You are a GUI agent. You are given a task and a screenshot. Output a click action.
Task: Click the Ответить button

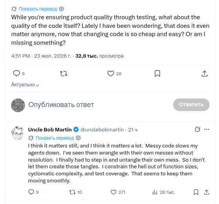tap(191, 105)
